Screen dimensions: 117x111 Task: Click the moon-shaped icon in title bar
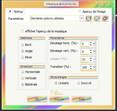click(96, 4)
